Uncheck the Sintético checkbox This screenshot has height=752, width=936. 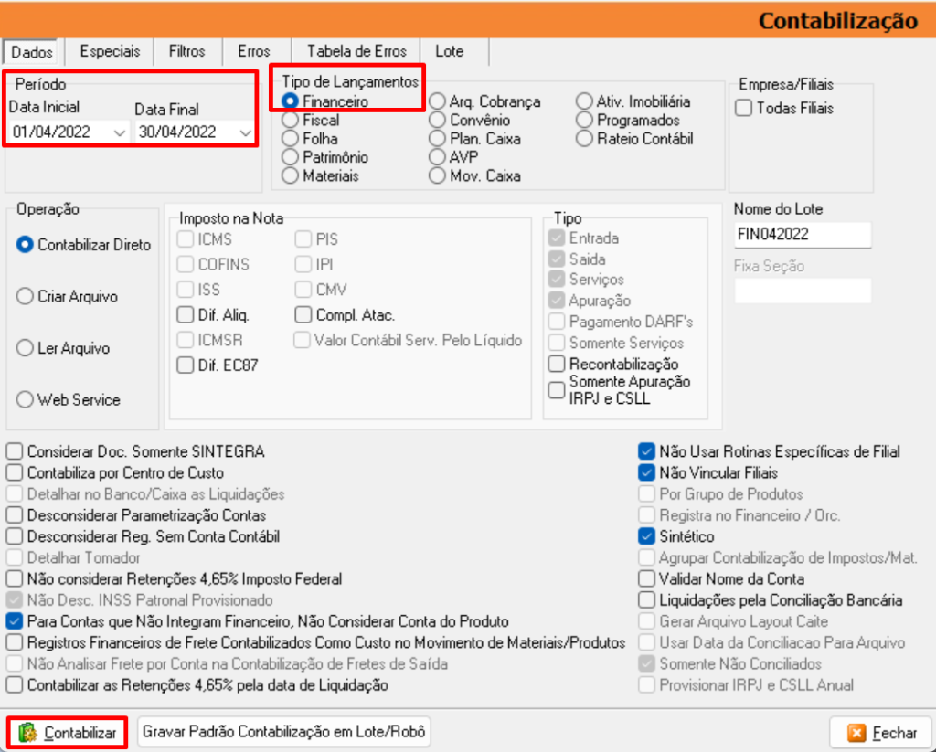click(647, 536)
